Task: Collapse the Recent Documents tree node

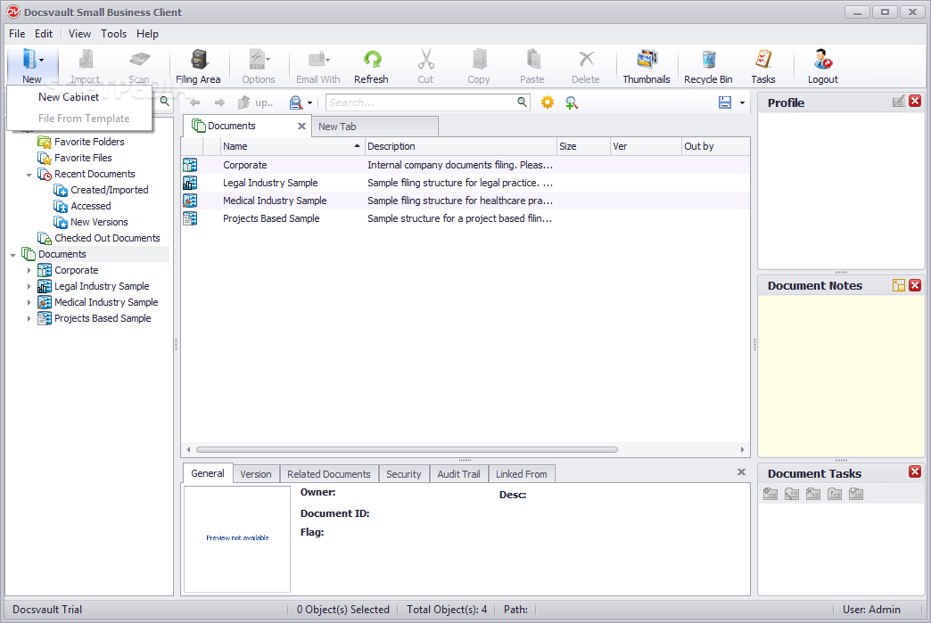Action: pos(29,175)
